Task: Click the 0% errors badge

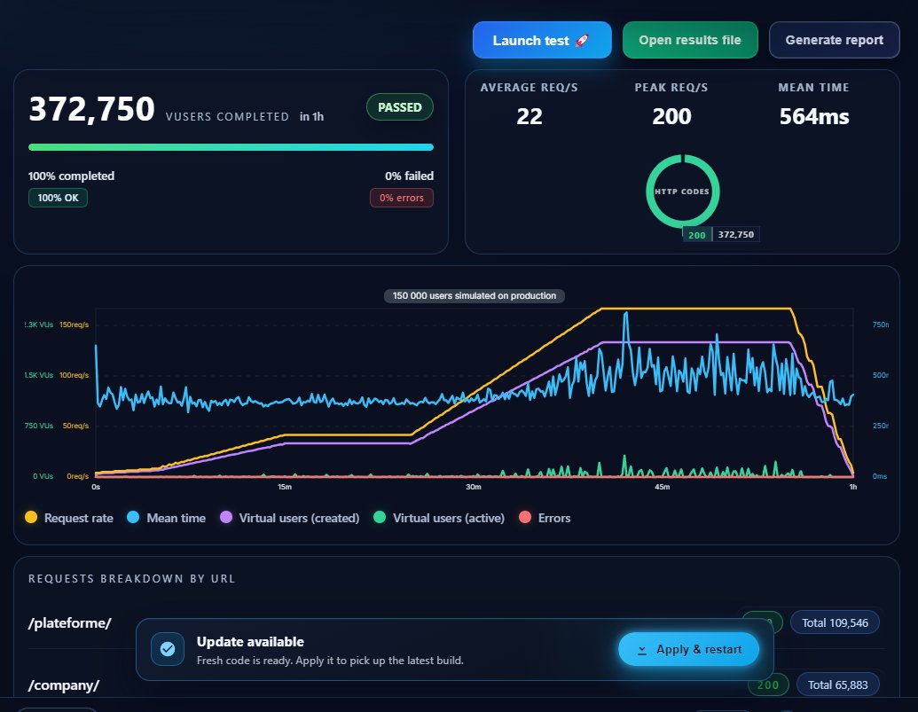Action: click(x=402, y=198)
